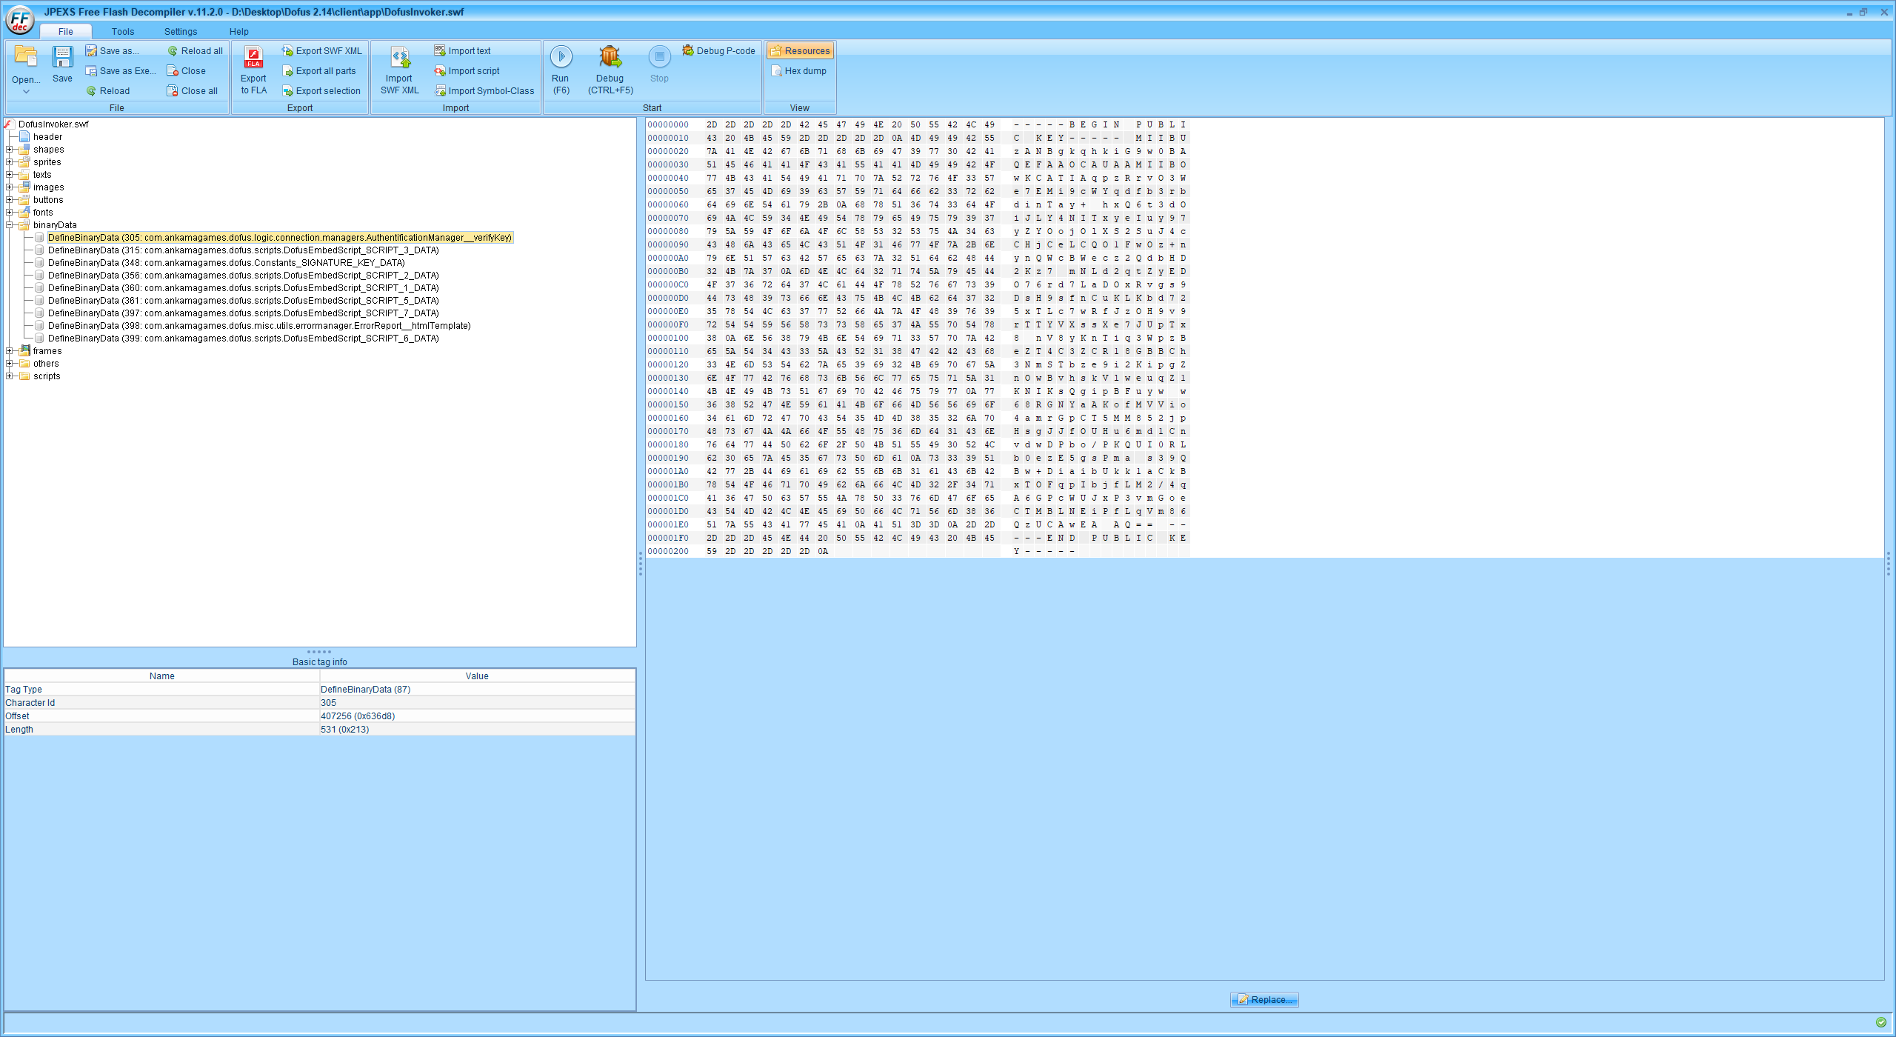Screen dimensions: 1896x1037
Task: Select Reload all
Action: pos(195,51)
